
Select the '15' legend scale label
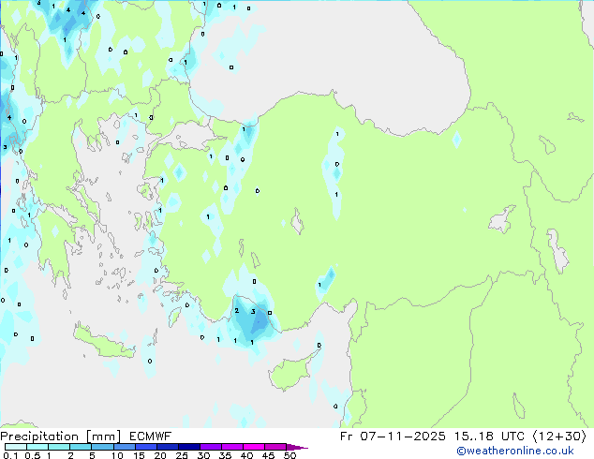[139, 455]
